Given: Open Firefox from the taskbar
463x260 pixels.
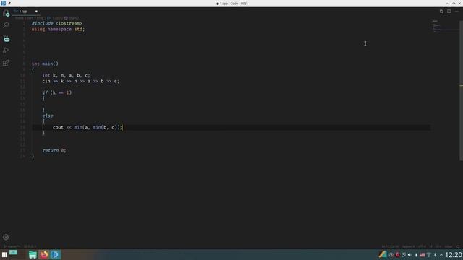Looking at the screenshot, I should coord(44,255).
